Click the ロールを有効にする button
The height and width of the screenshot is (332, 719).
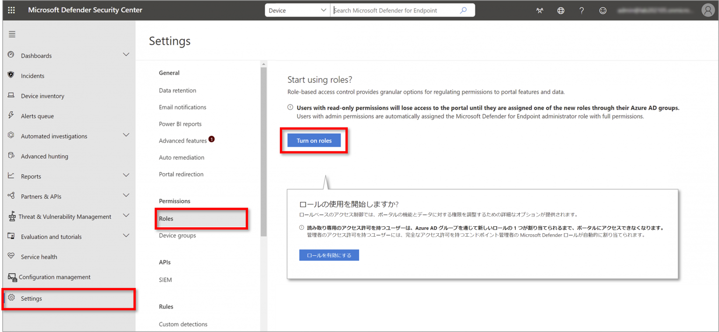[x=329, y=255]
